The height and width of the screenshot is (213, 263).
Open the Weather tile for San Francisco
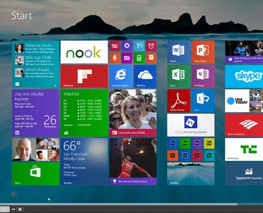84,161
